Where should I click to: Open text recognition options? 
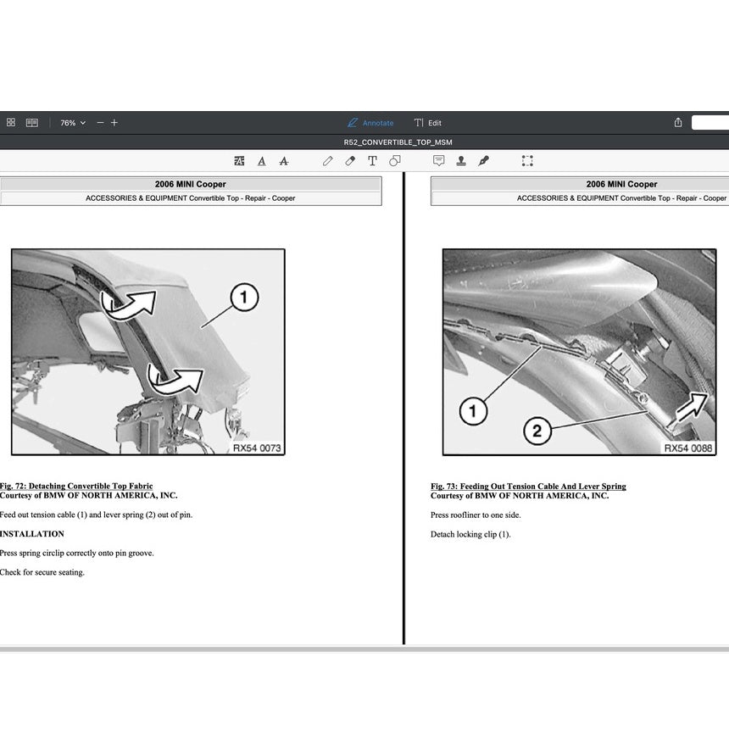tap(238, 160)
